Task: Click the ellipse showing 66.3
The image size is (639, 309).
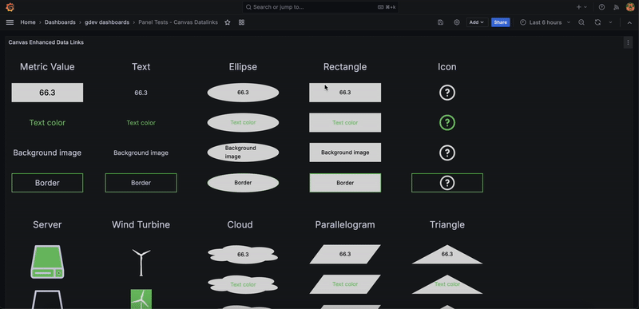Action: click(x=243, y=93)
